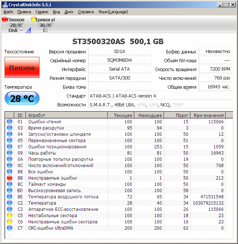Open the Файл menu
Viewport: 238px width, 244px height.
[8, 12]
